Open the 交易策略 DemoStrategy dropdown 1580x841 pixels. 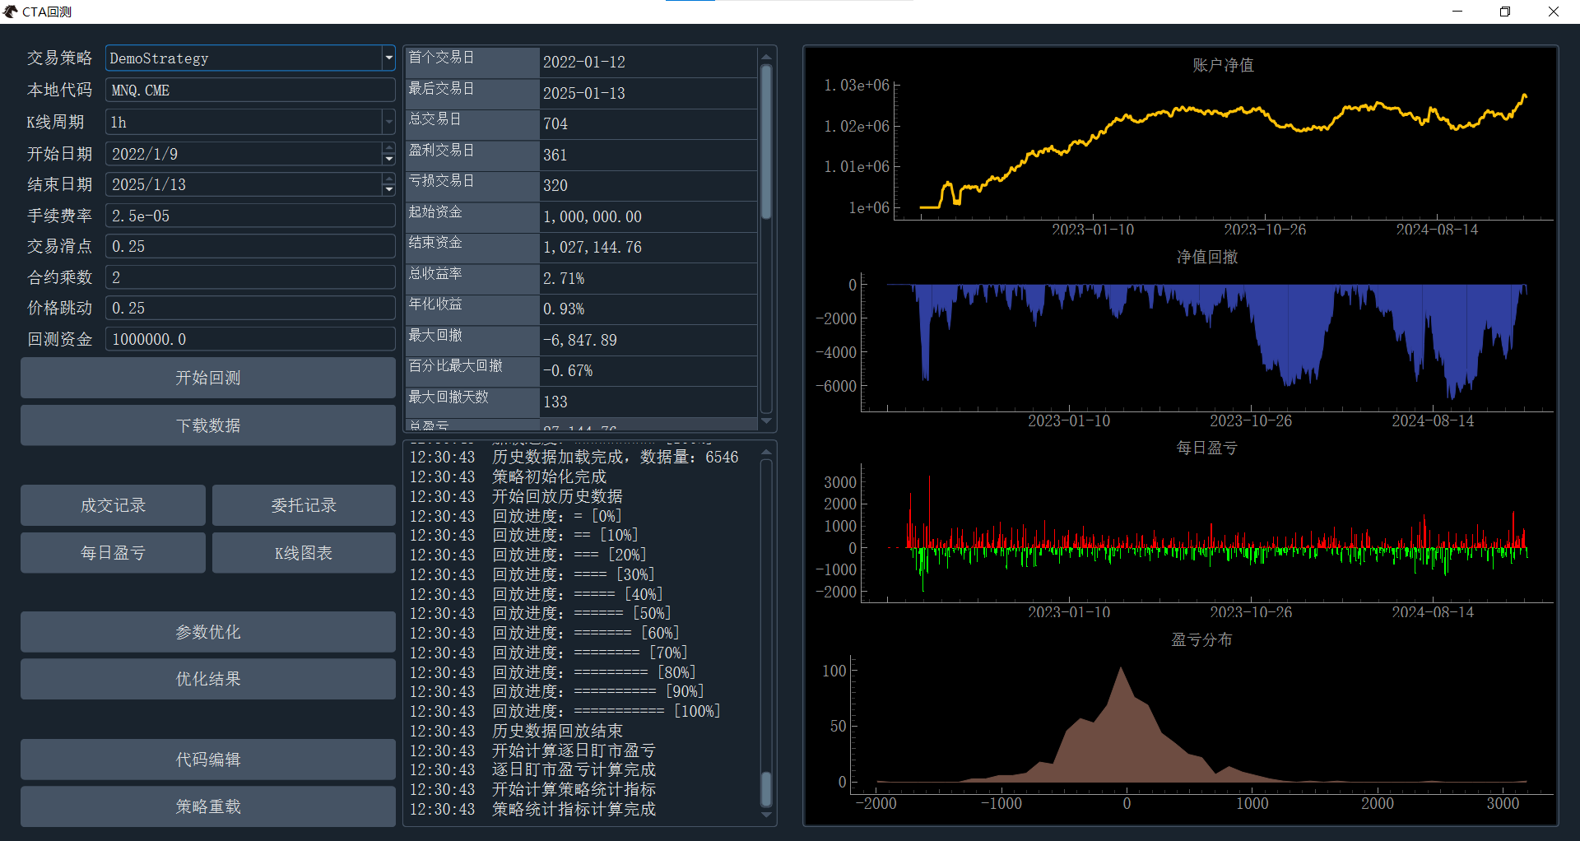[250, 58]
